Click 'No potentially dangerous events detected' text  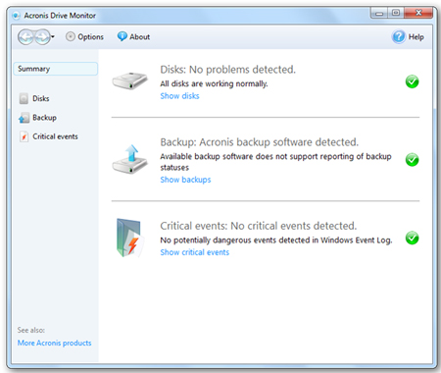(x=235, y=240)
